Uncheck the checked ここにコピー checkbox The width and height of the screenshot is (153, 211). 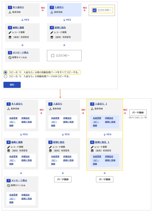(x=95, y=10)
